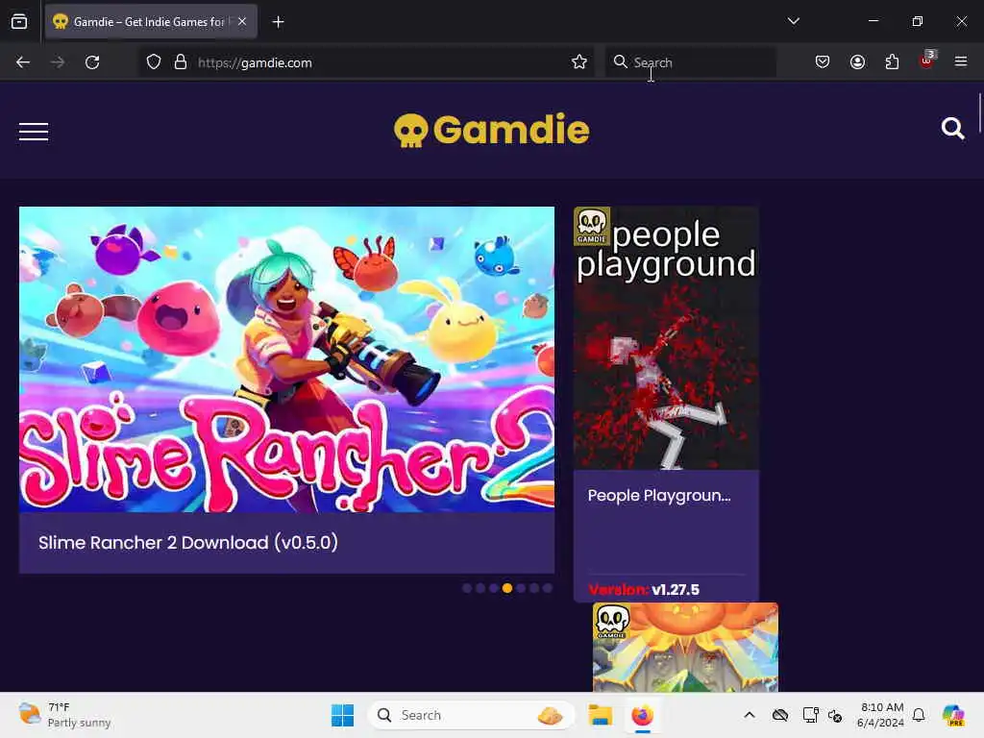Open the Gamdie hamburger menu
The width and height of the screenshot is (984, 738).
(34, 131)
